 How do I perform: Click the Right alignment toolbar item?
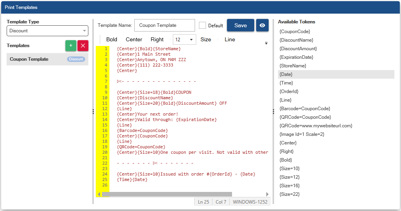(157, 40)
